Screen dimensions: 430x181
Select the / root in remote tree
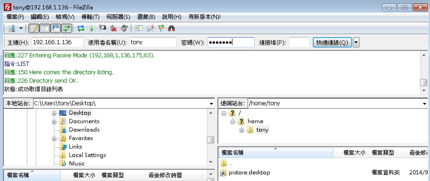click(240, 112)
